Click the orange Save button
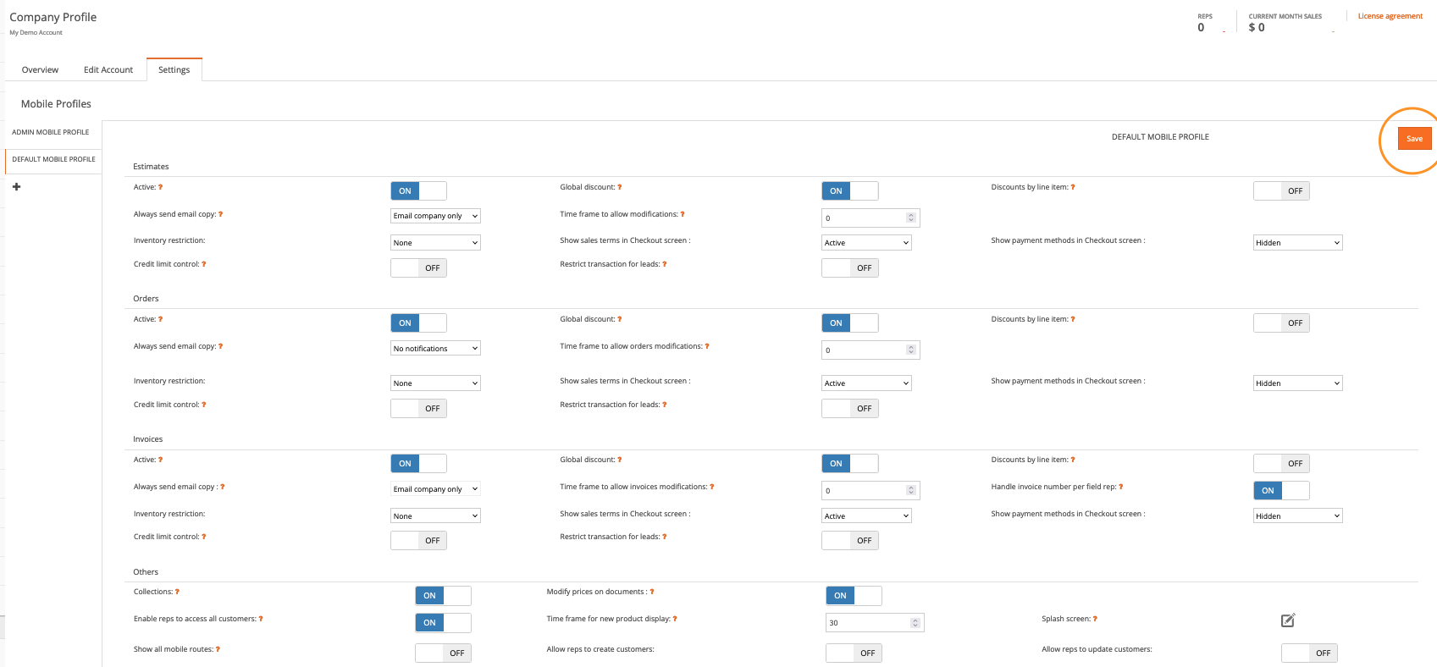The image size is (1437, 667). point(1414,139)
